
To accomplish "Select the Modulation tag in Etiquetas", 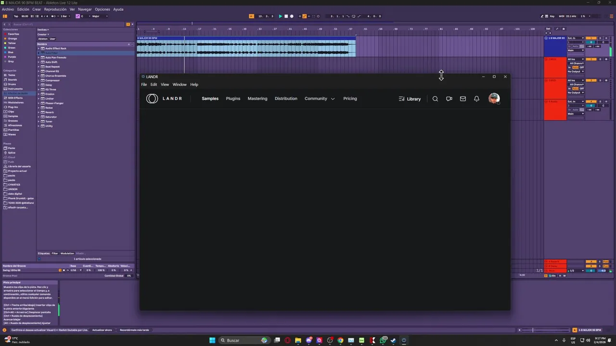I will [x=67, y=253].
